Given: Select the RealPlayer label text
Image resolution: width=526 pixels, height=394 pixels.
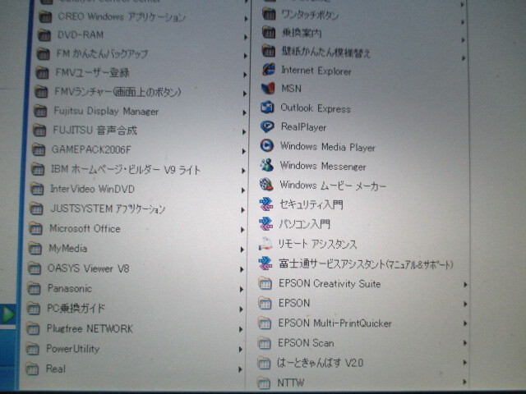Looking at the screenshot, I should click(x=303, y=127).
